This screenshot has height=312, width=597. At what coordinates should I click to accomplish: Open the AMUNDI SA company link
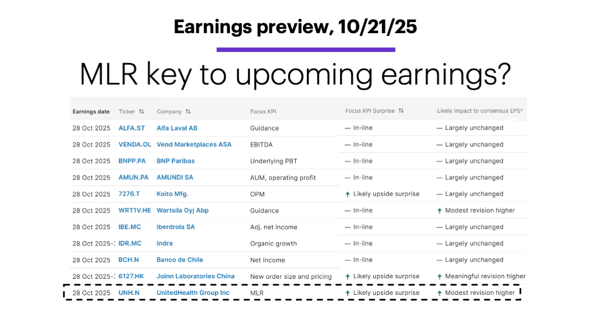tap(175, 178)
